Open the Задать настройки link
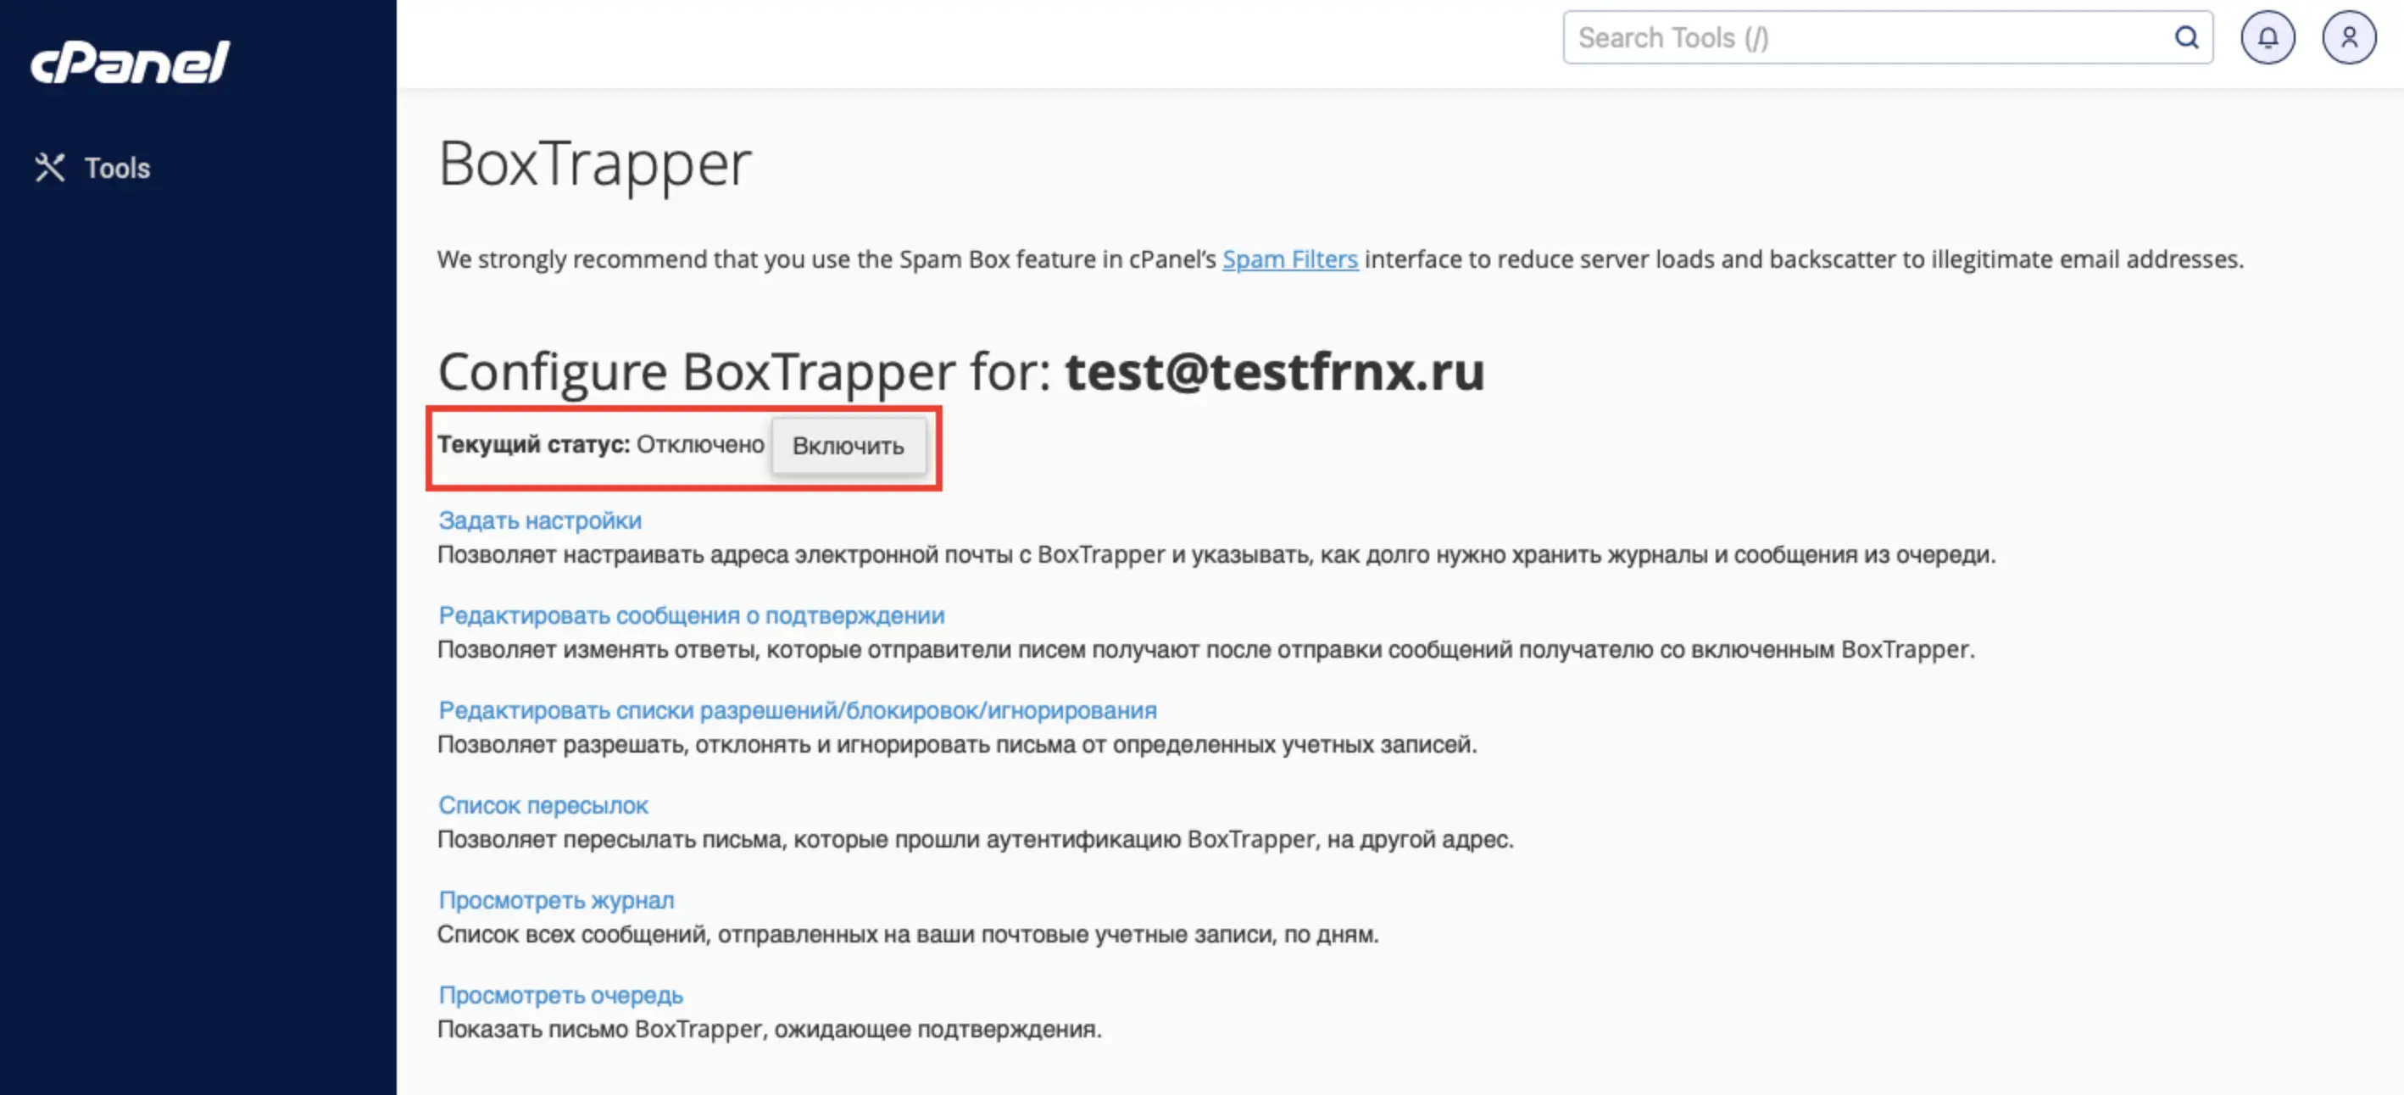 (x=539, y=520)
